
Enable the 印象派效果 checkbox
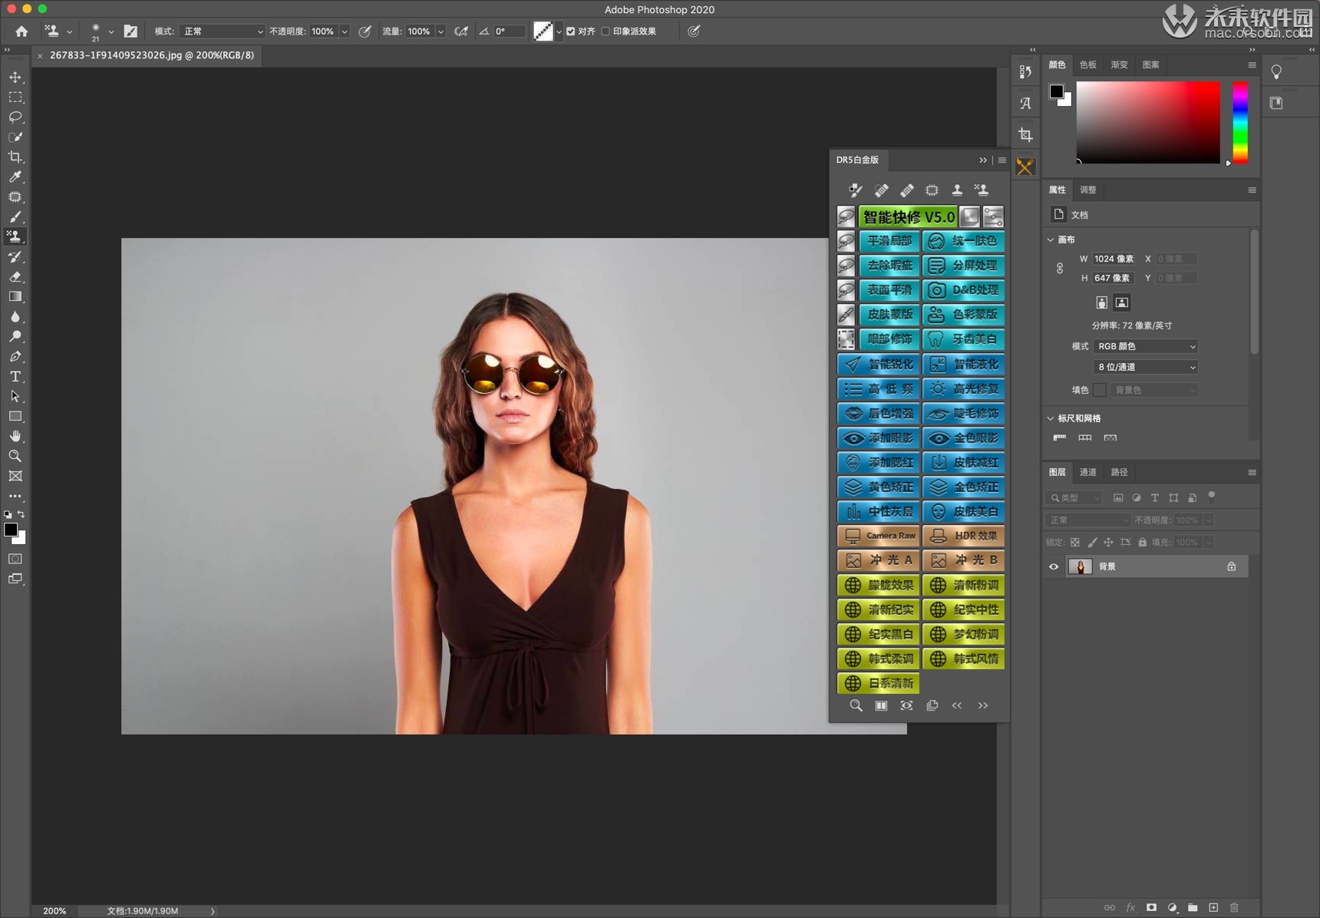pyautogui.click(x=606, y=31)
